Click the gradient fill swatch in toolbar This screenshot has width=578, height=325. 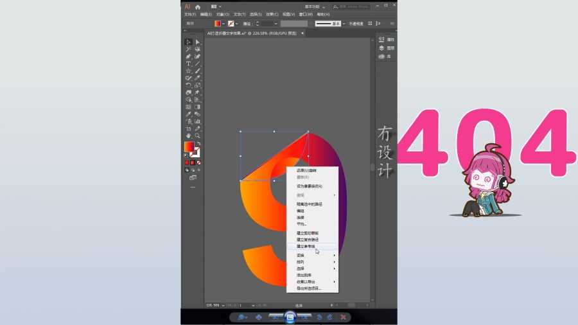(189, 148)
